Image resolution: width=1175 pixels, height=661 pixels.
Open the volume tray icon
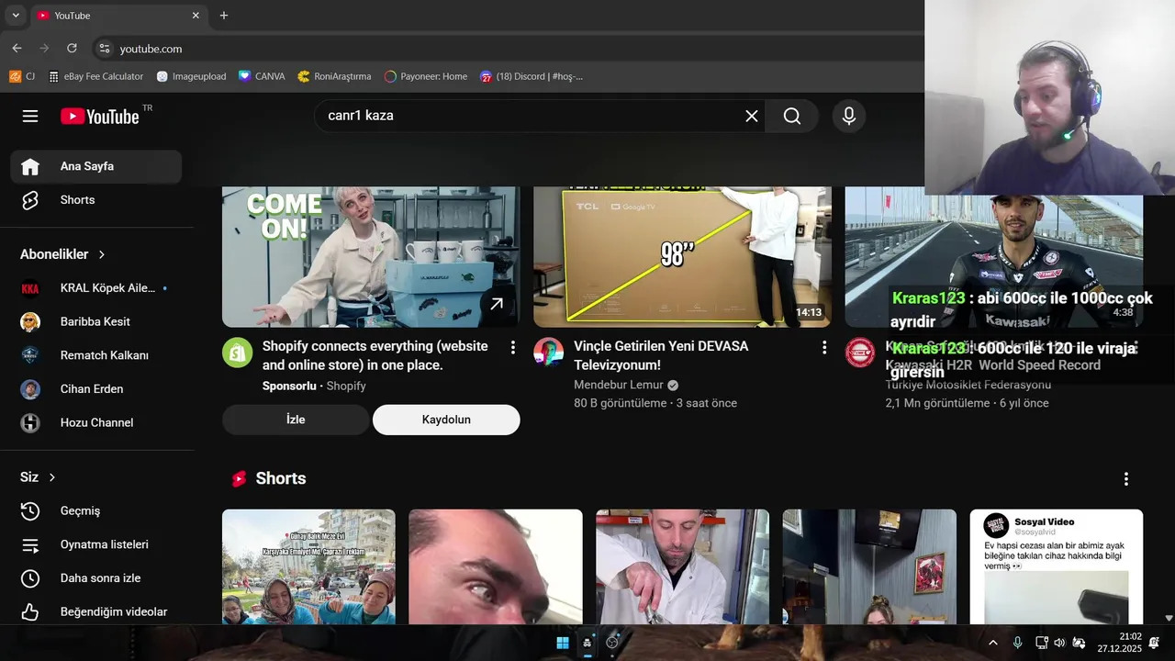pos(1059,643)
